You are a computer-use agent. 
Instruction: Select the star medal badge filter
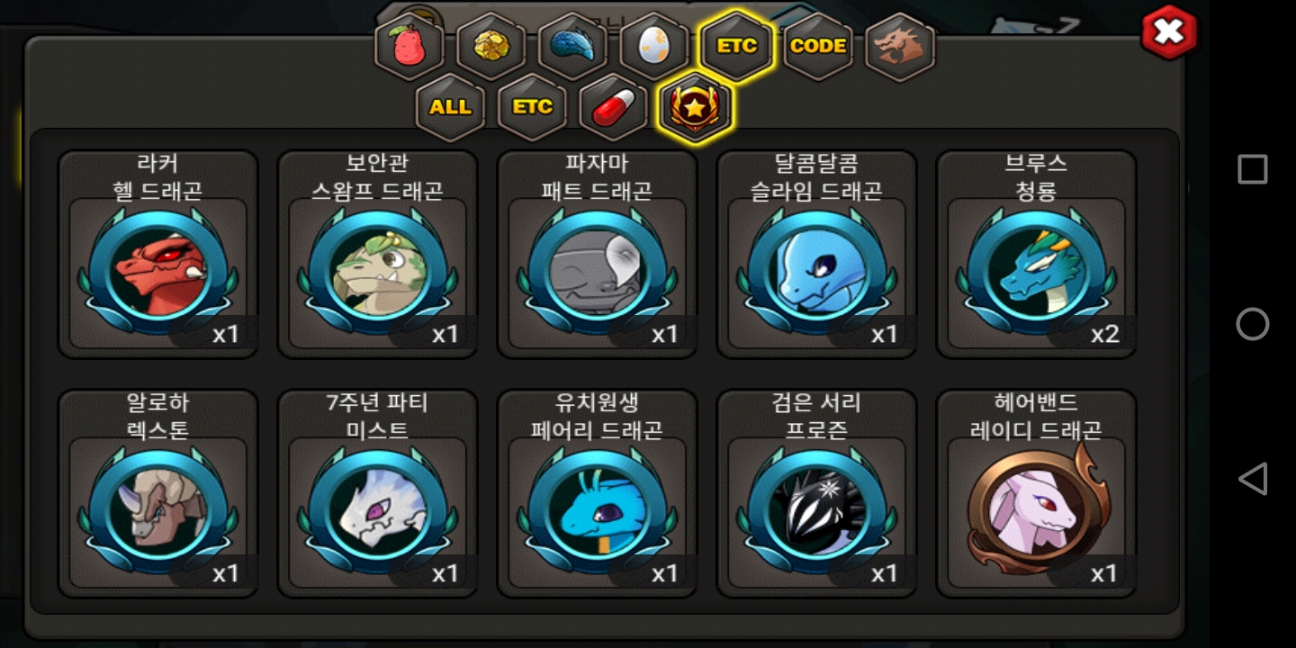(x=695, y=107)
